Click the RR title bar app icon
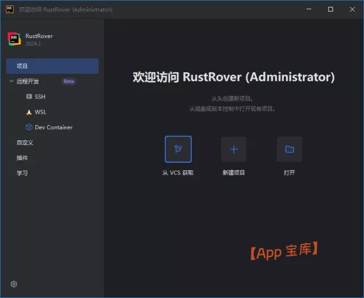This screenshot has height=298, width=364. (10, 10)
